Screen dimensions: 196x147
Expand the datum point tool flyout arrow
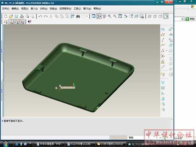(167, 51)
